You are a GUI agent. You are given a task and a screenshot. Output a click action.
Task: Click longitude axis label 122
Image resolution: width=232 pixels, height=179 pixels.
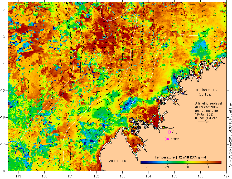[x=96, y=176]
